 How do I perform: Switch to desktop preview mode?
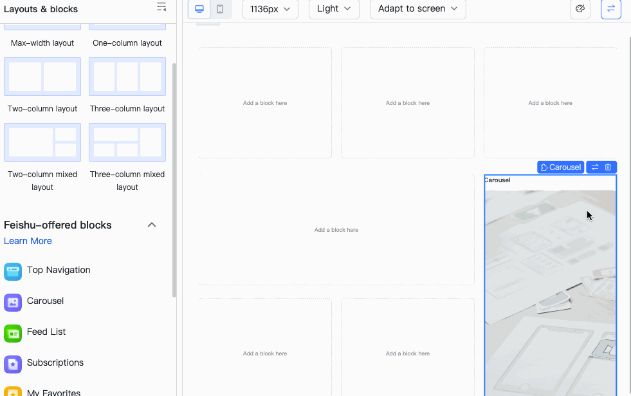click(200, 8)
